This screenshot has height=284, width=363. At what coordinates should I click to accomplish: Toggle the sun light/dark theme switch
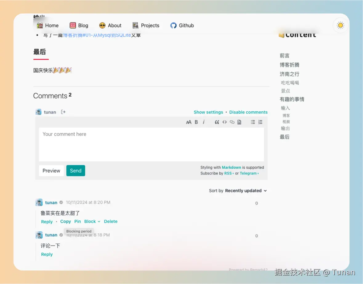coord(340,25)
